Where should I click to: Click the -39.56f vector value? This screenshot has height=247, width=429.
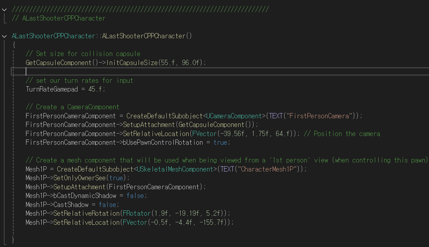click(229, 134)
